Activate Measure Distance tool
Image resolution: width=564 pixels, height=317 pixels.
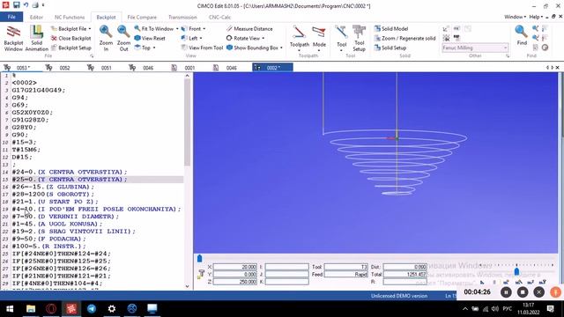click(249, 28)
